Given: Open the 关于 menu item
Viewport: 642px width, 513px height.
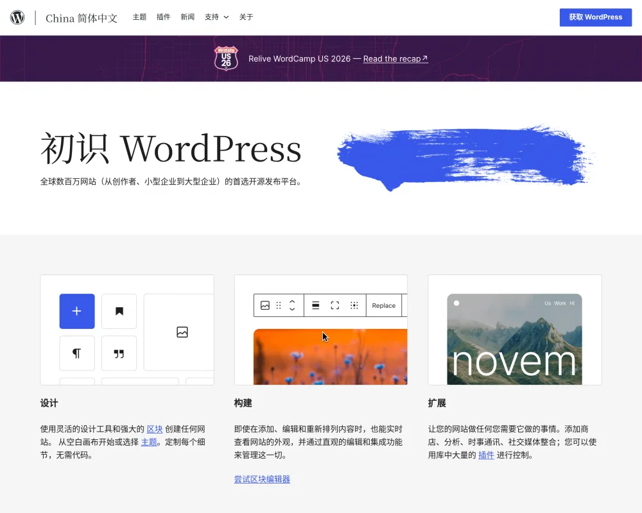Looking at the screenshot, I should pyautogui.click(x=246, y=17).
